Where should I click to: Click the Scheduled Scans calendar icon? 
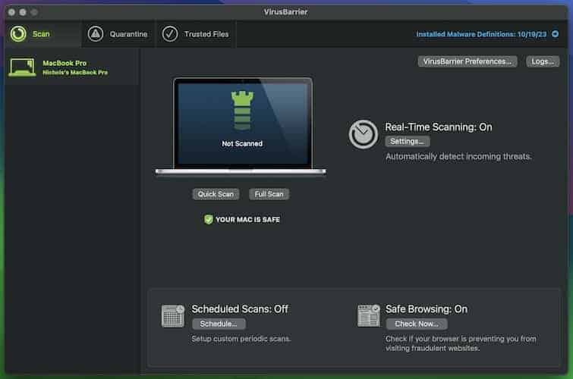tap(173, 315)
